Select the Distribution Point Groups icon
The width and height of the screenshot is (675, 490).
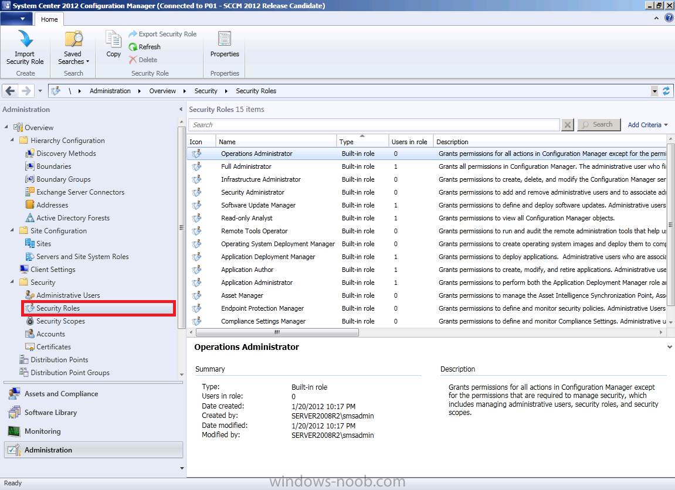pos(24,373)
